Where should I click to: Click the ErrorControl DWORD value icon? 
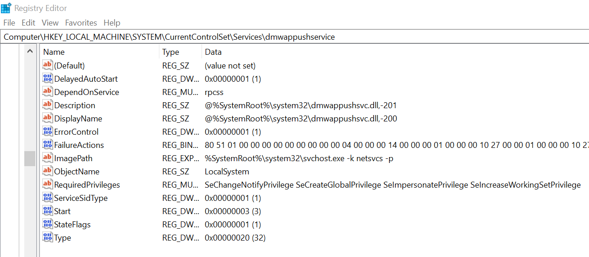pos(48,131)
